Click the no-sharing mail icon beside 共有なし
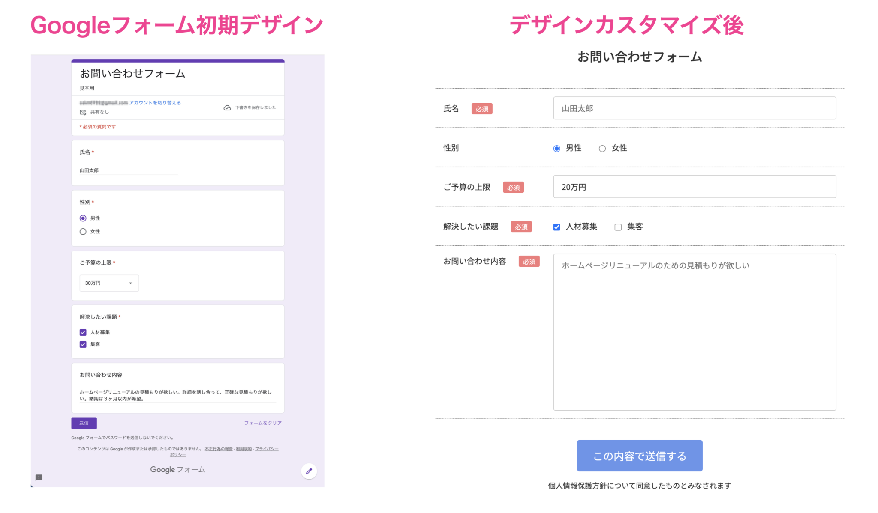This screenshot has height=513, width=878. click(x=82, y=112)
